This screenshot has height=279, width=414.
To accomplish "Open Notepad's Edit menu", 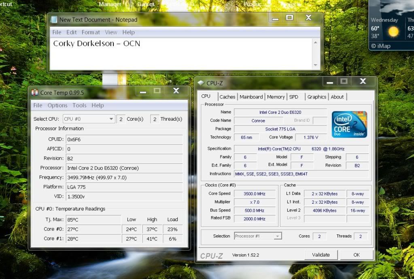I will [72, 32].
